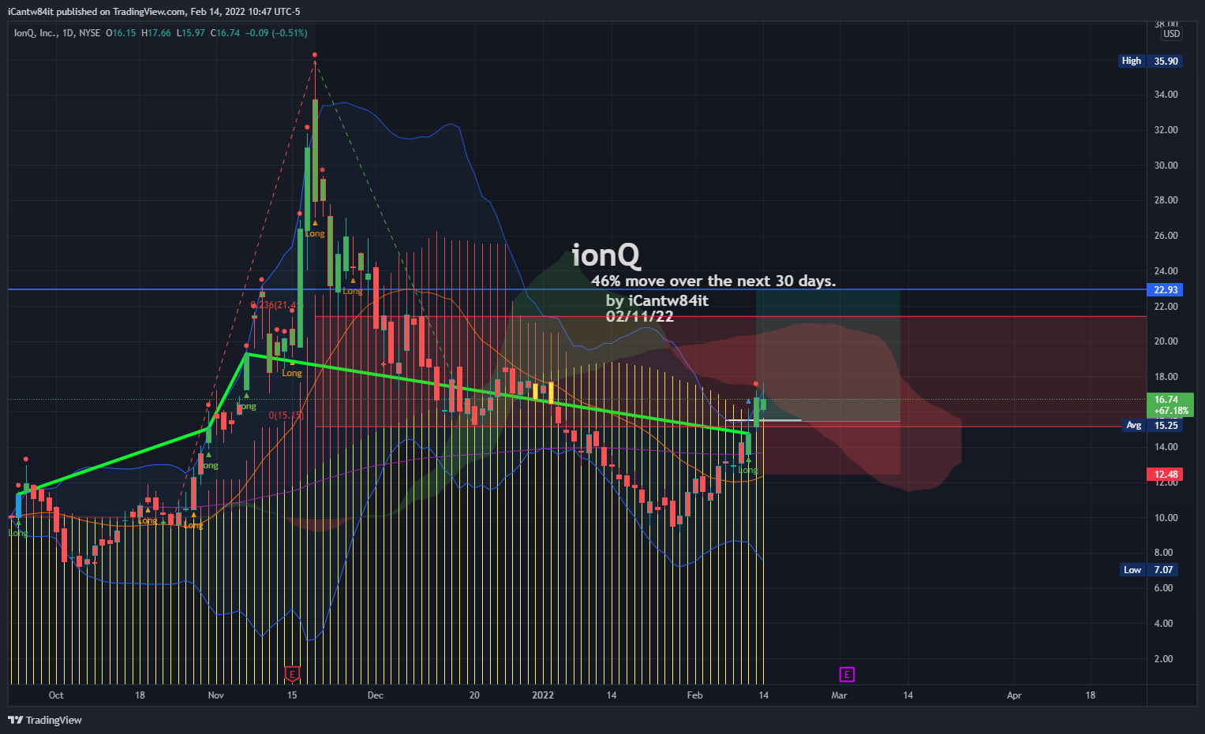Click the L15.97 low value in legend

pos(191,33)
